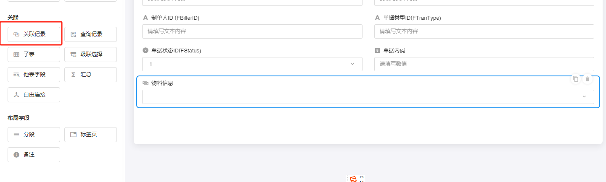This screenshot has width=606, height=182.
Task: Add a 汇总 field
Action: pos(90,75)
